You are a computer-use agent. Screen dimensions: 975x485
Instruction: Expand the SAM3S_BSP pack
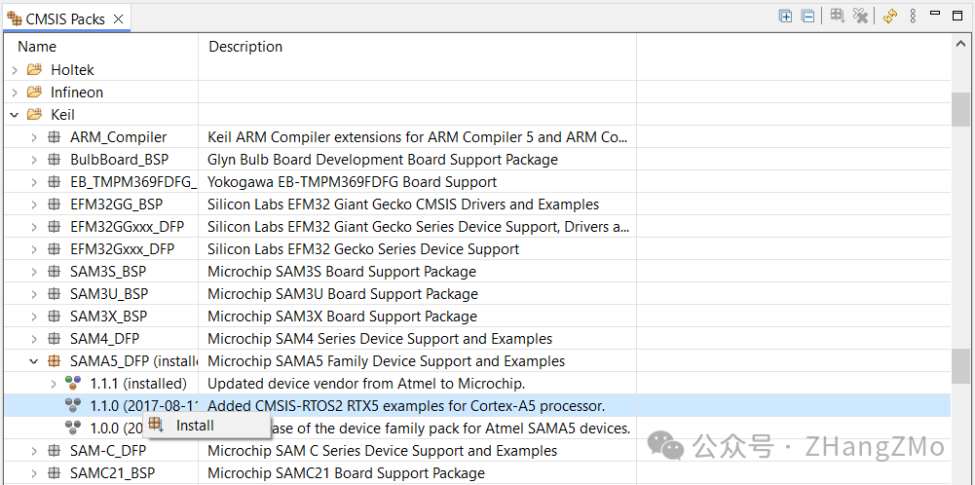point(34,272)
